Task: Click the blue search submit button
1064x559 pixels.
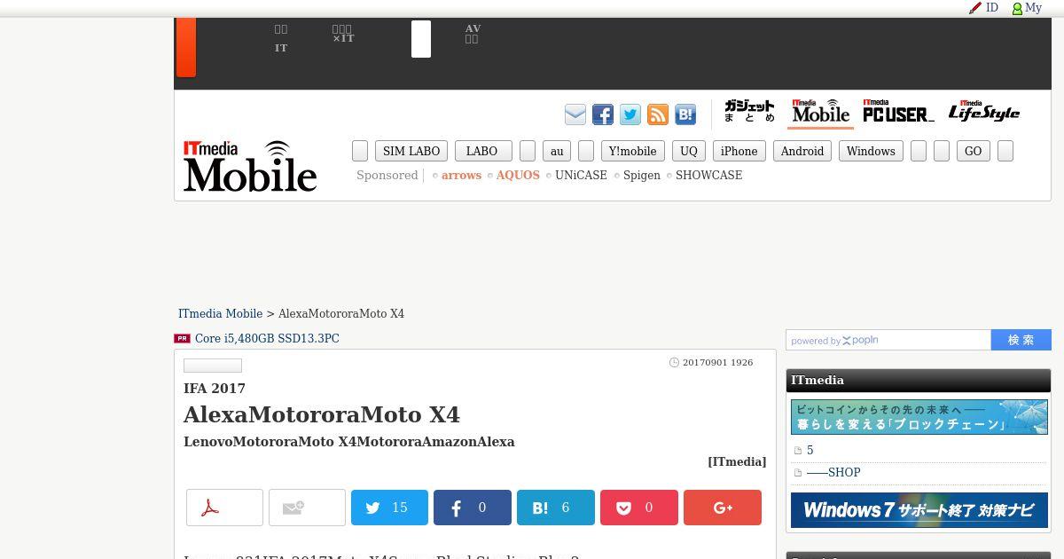Action: point(1021,340)
